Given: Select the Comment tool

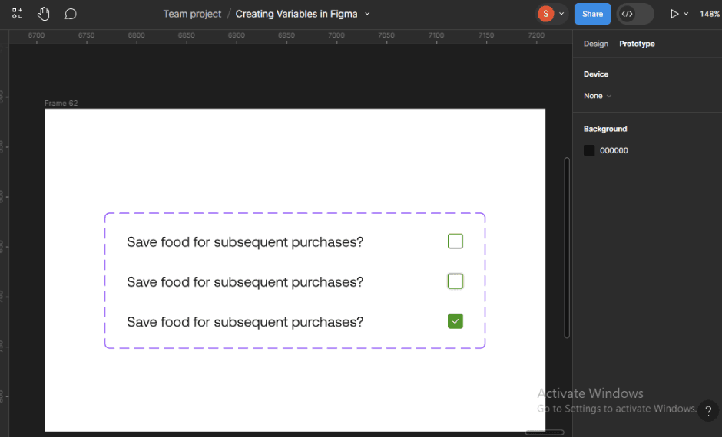Looking at the screenshot, I should [x=70, y=14].
